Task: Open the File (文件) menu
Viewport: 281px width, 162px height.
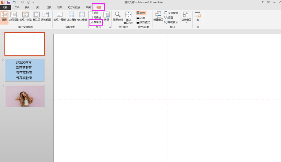Action: pyautogui.click(x=5, y=7)
